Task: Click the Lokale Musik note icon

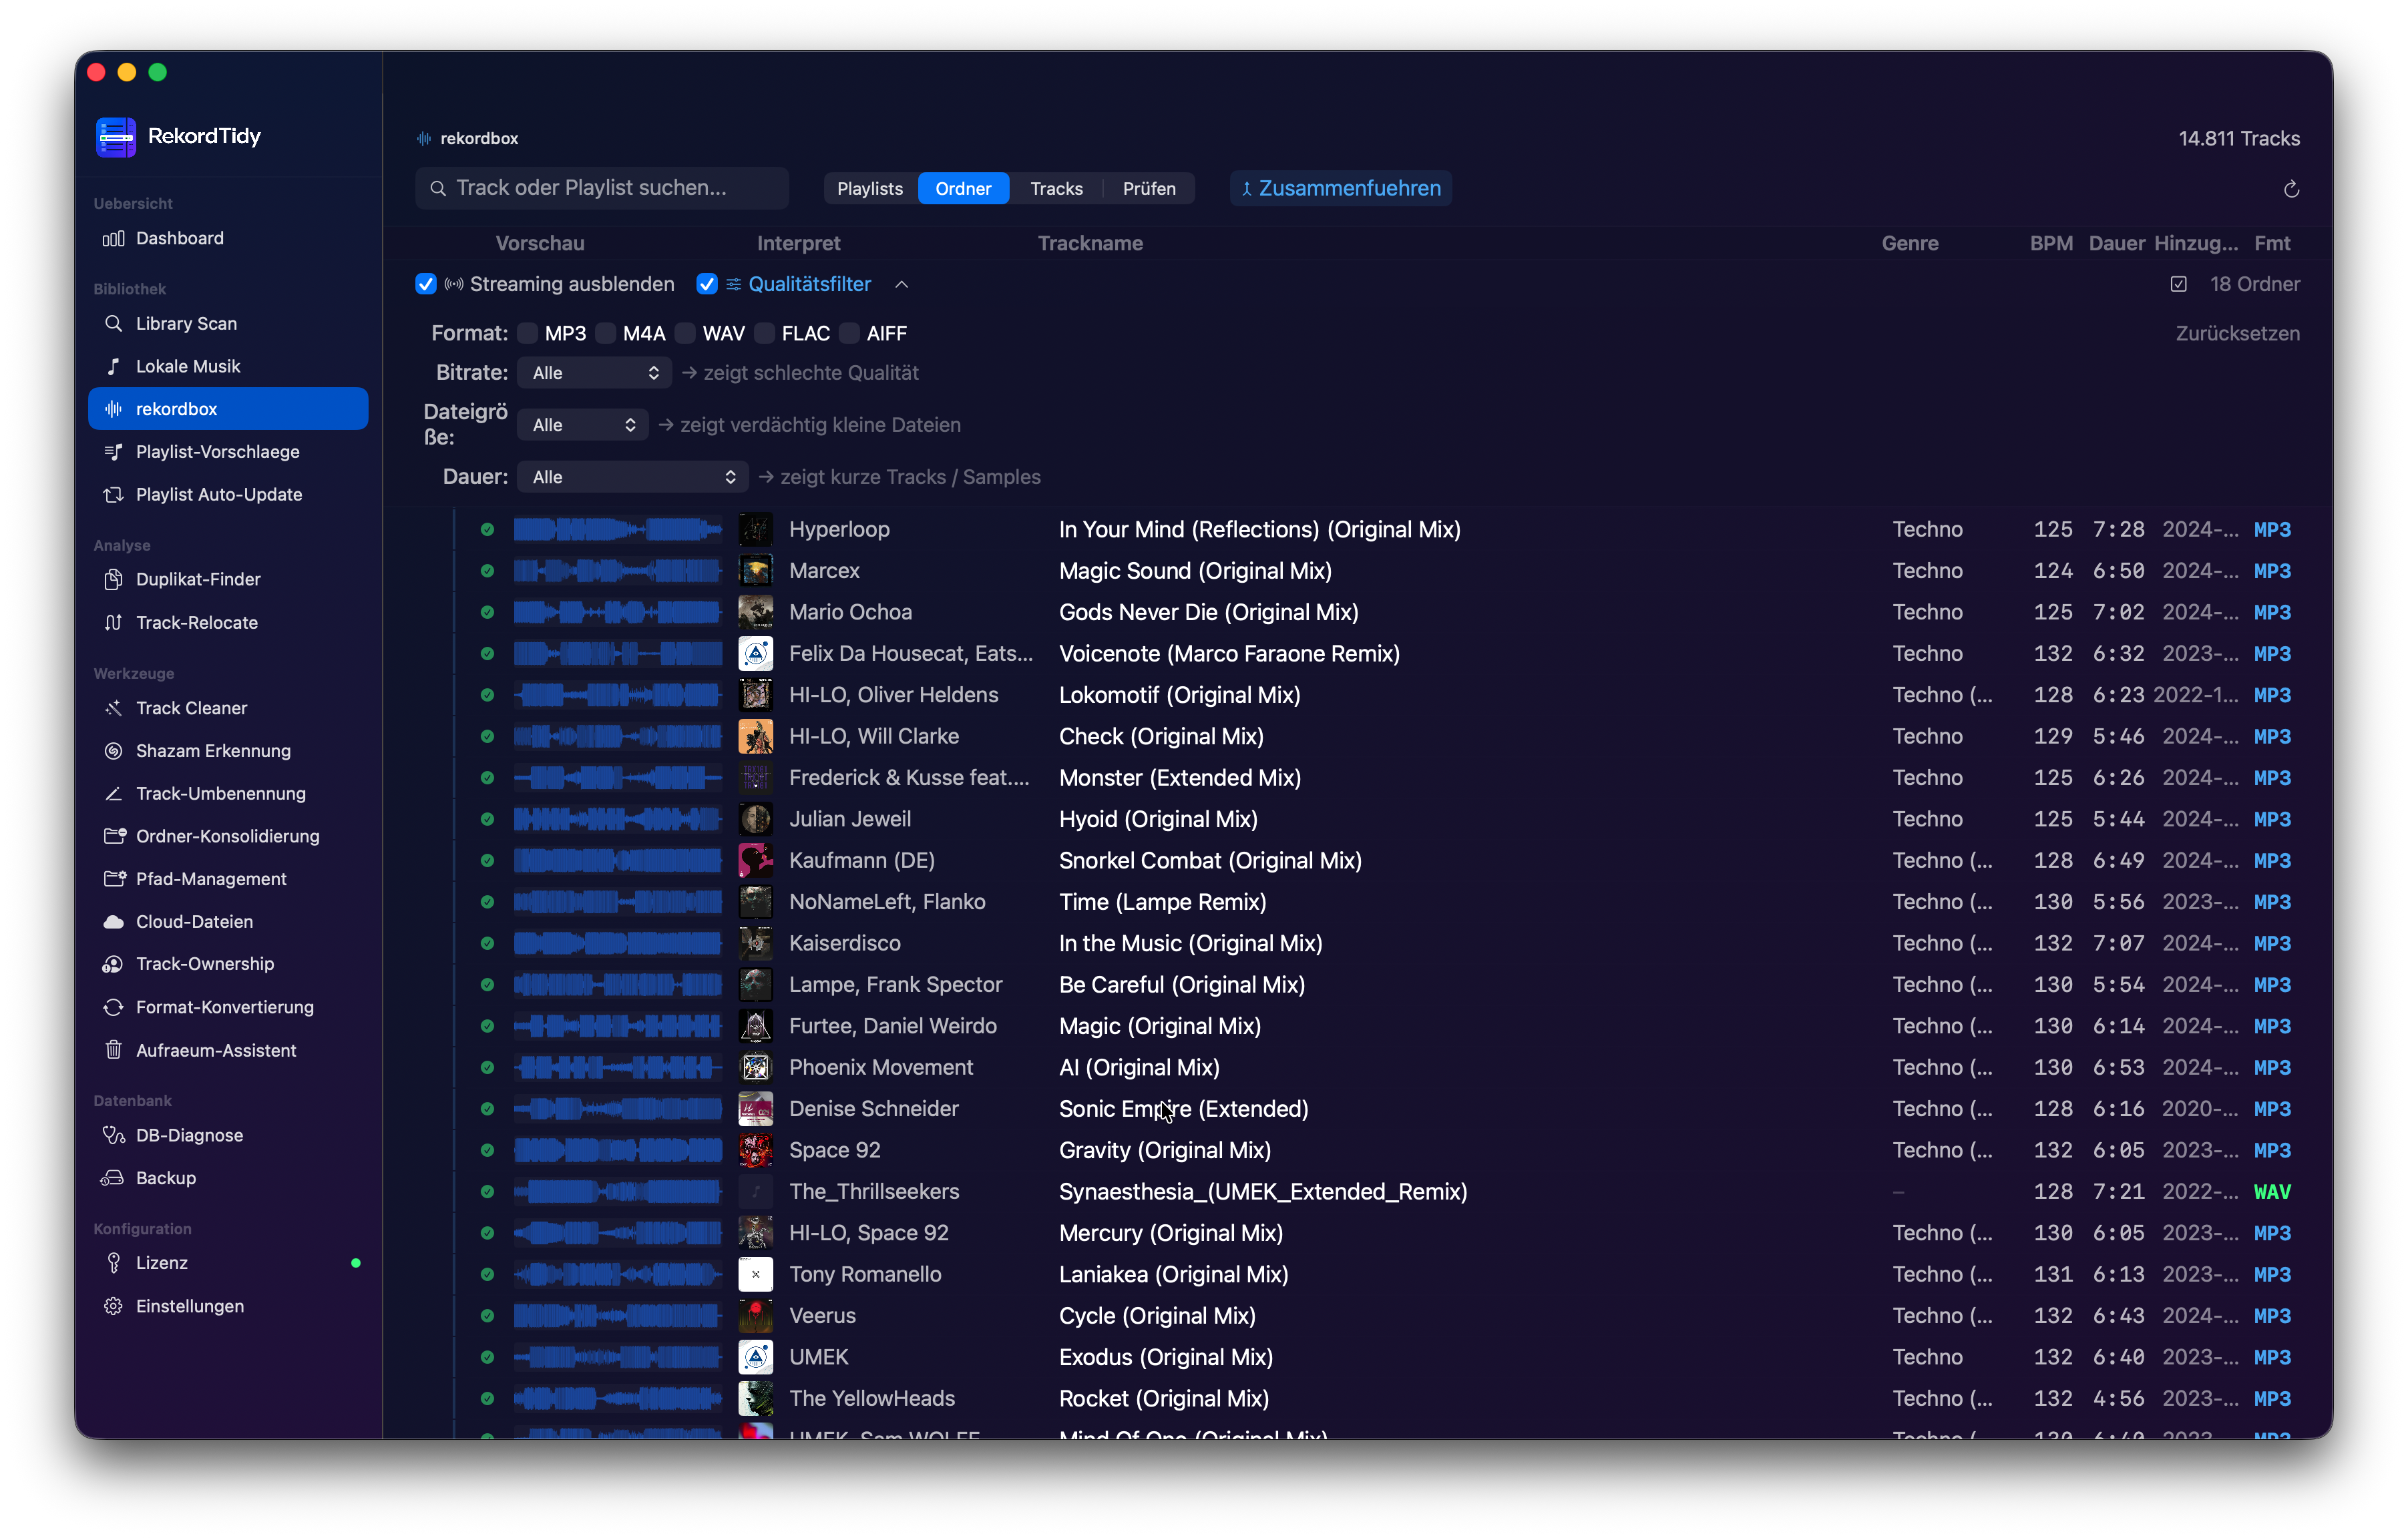Action: (x=113, y=366)
